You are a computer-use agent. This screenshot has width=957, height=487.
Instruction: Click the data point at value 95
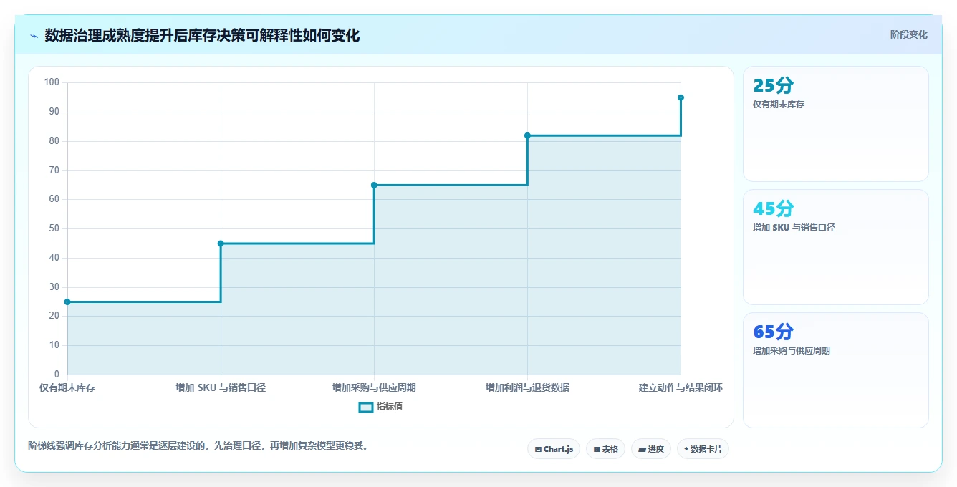[681, 97]
